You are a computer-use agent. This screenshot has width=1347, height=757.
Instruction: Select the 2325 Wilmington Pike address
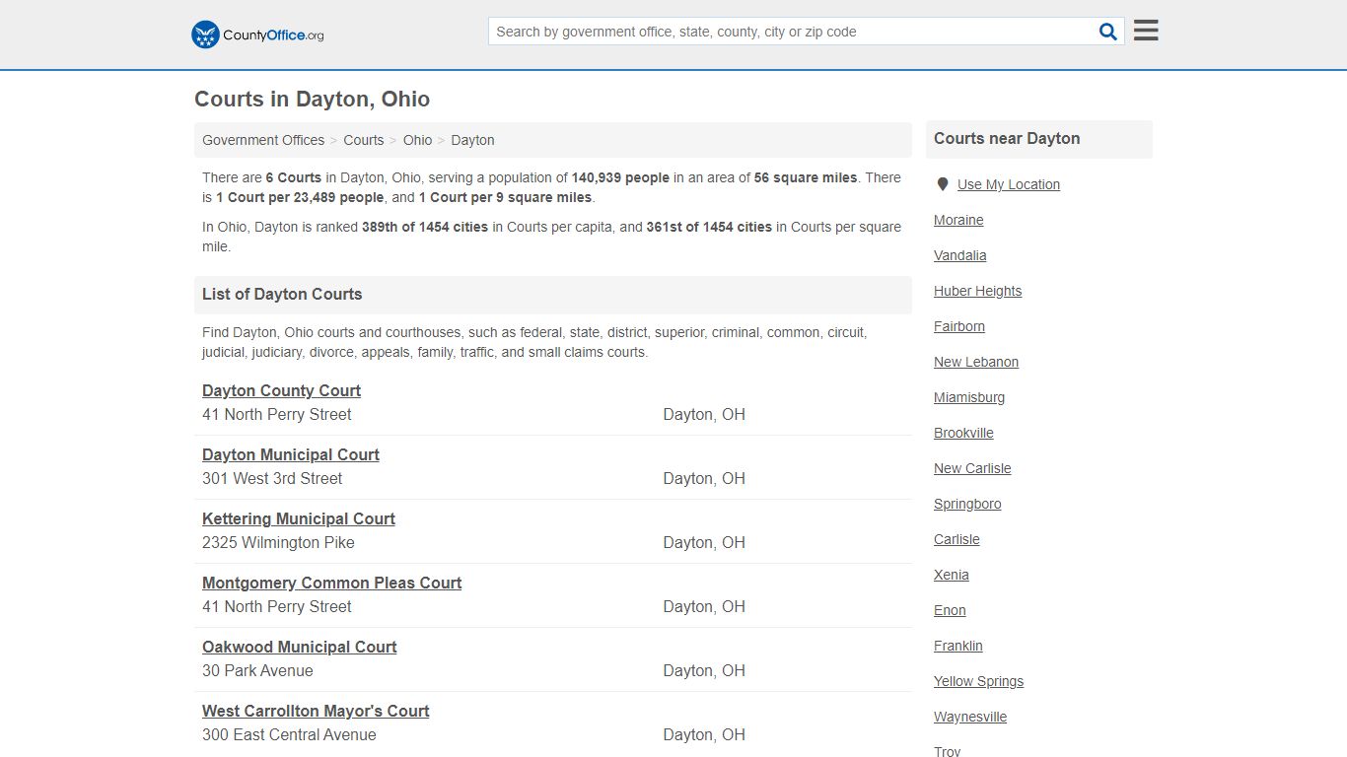[278, 542]
